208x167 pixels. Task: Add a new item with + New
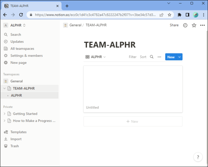(x=133, y=121)
